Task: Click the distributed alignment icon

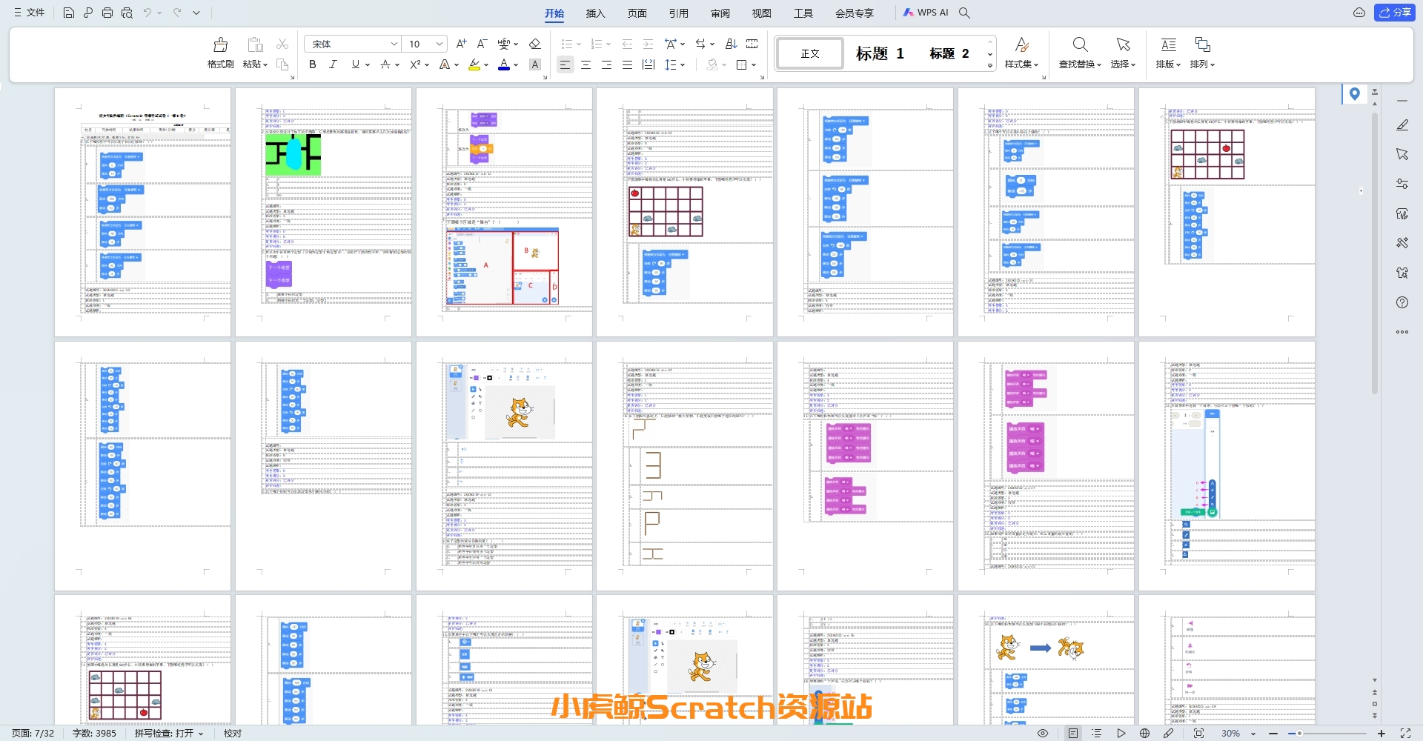Action: (648, 64)
